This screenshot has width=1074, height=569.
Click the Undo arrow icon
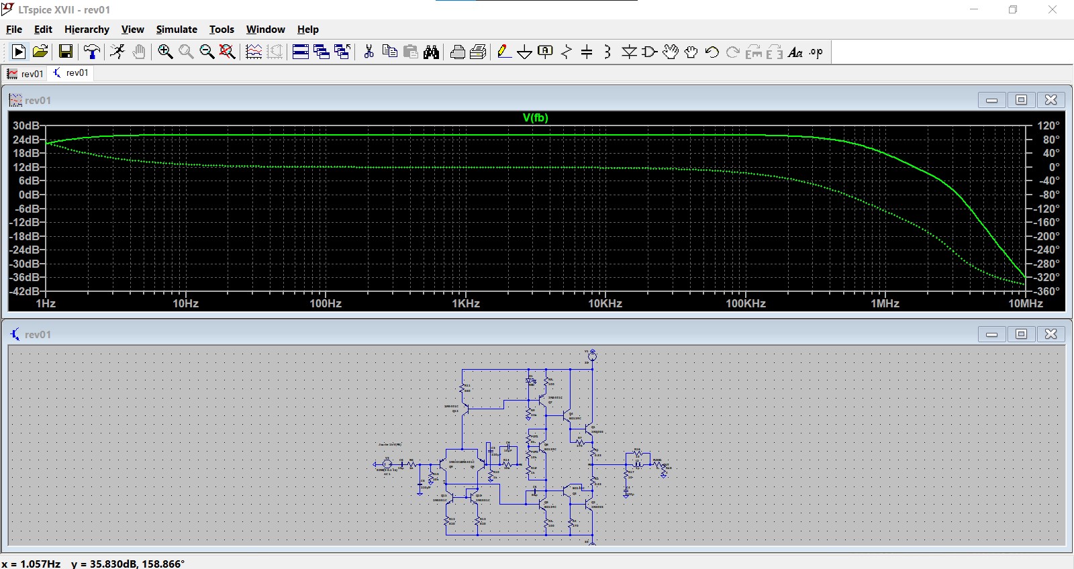click(x=712, y=52)
